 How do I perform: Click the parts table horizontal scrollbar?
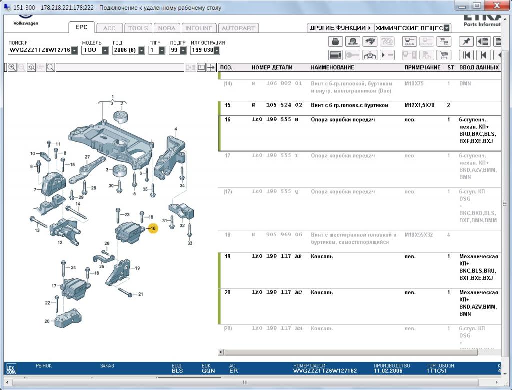click(351, 352)
